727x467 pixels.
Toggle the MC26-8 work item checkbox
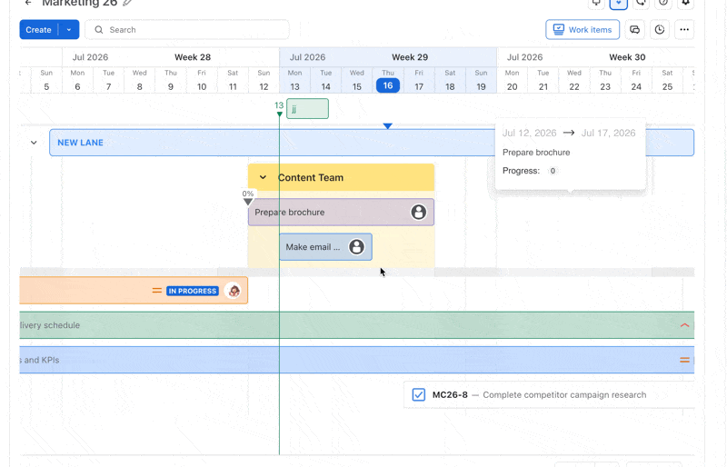pos(419,394)
